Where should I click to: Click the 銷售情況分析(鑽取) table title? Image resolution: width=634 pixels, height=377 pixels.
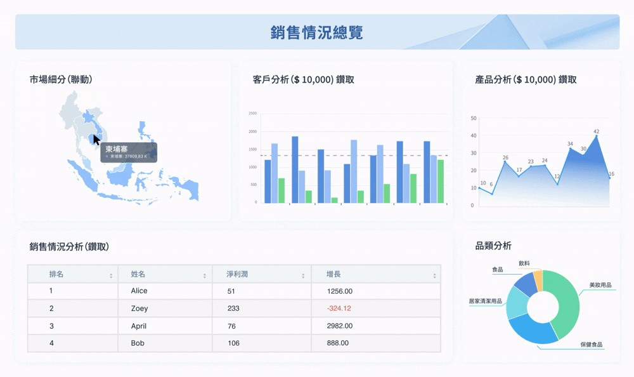(69, 247)
